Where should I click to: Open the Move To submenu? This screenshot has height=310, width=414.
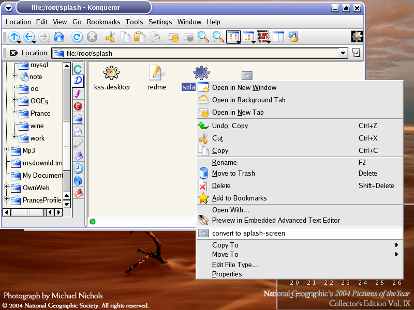[300, 254]
